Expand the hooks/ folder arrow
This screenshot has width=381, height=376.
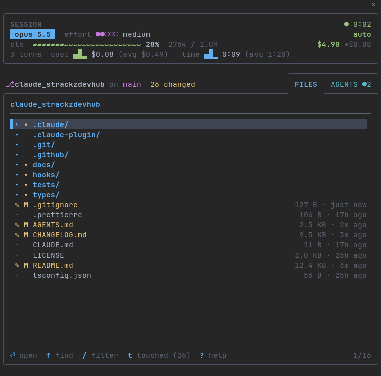(17, 175)
